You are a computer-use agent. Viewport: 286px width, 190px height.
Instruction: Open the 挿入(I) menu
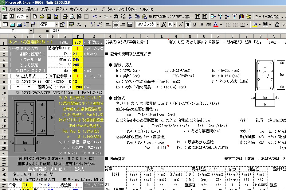(61, 9)
